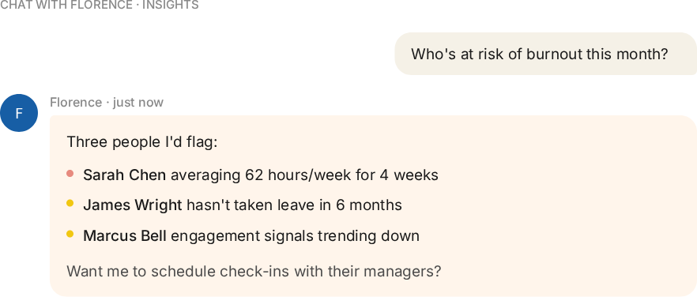Image resolution: width=697 pixels, height=297 pixels.
Task: Click the word 'Insights' in header
Action: (x=170, y=6)
